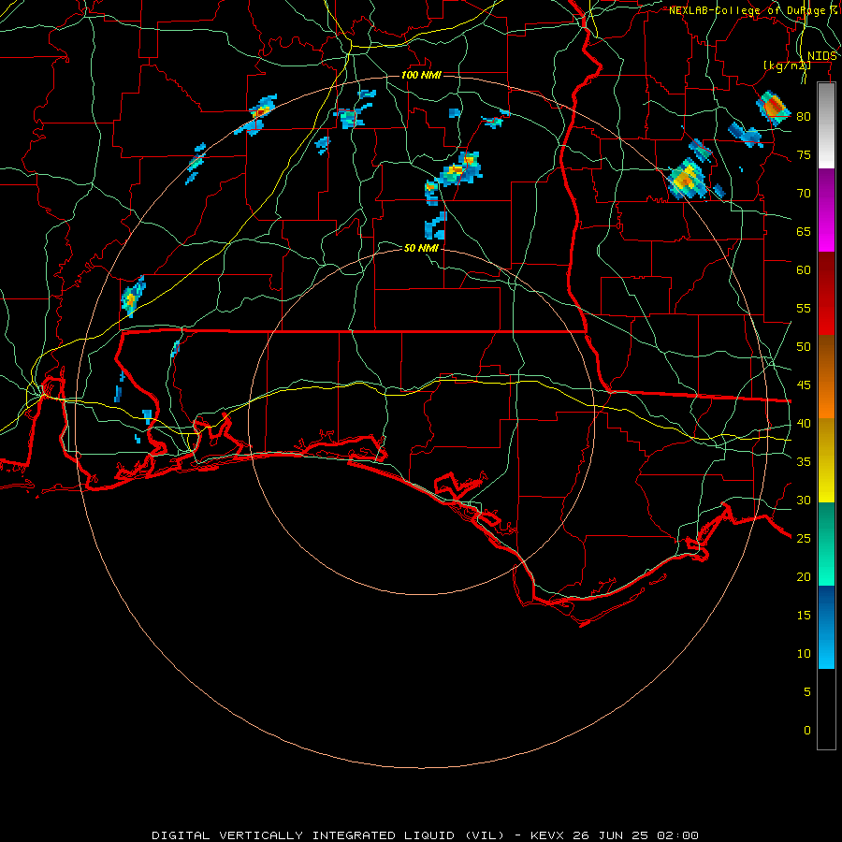Select the red segment of the VIL scale

(x=826, y=294)
